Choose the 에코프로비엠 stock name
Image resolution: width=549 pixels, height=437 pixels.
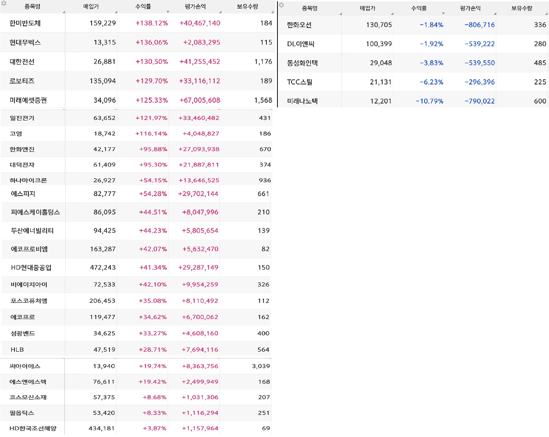coord(29,249)
